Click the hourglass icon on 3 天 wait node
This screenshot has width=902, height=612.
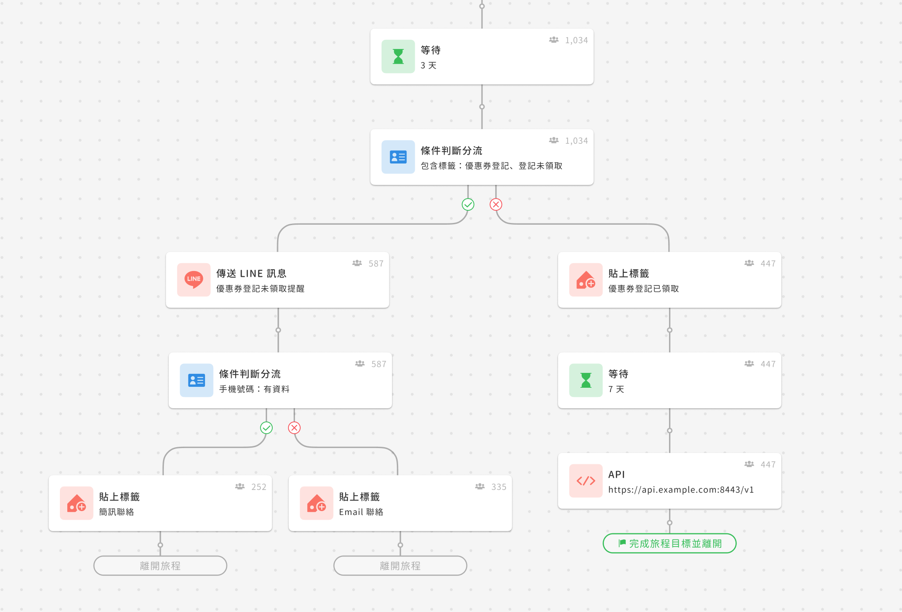[398, 56]
